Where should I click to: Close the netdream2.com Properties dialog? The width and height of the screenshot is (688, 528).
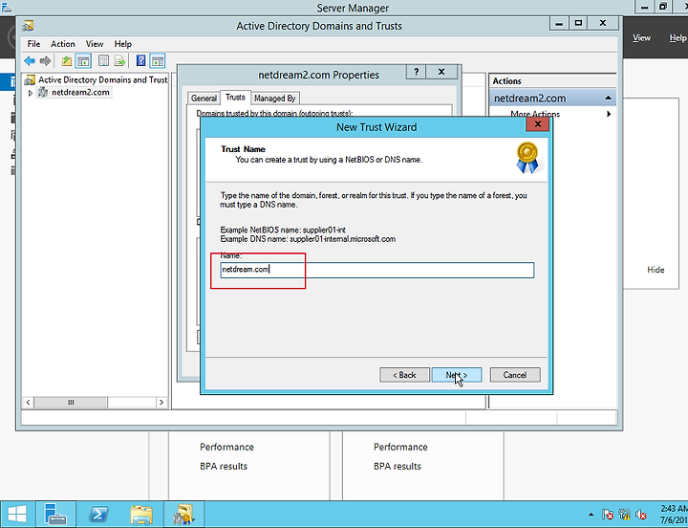pyautogui.click(x=441, y=72)
